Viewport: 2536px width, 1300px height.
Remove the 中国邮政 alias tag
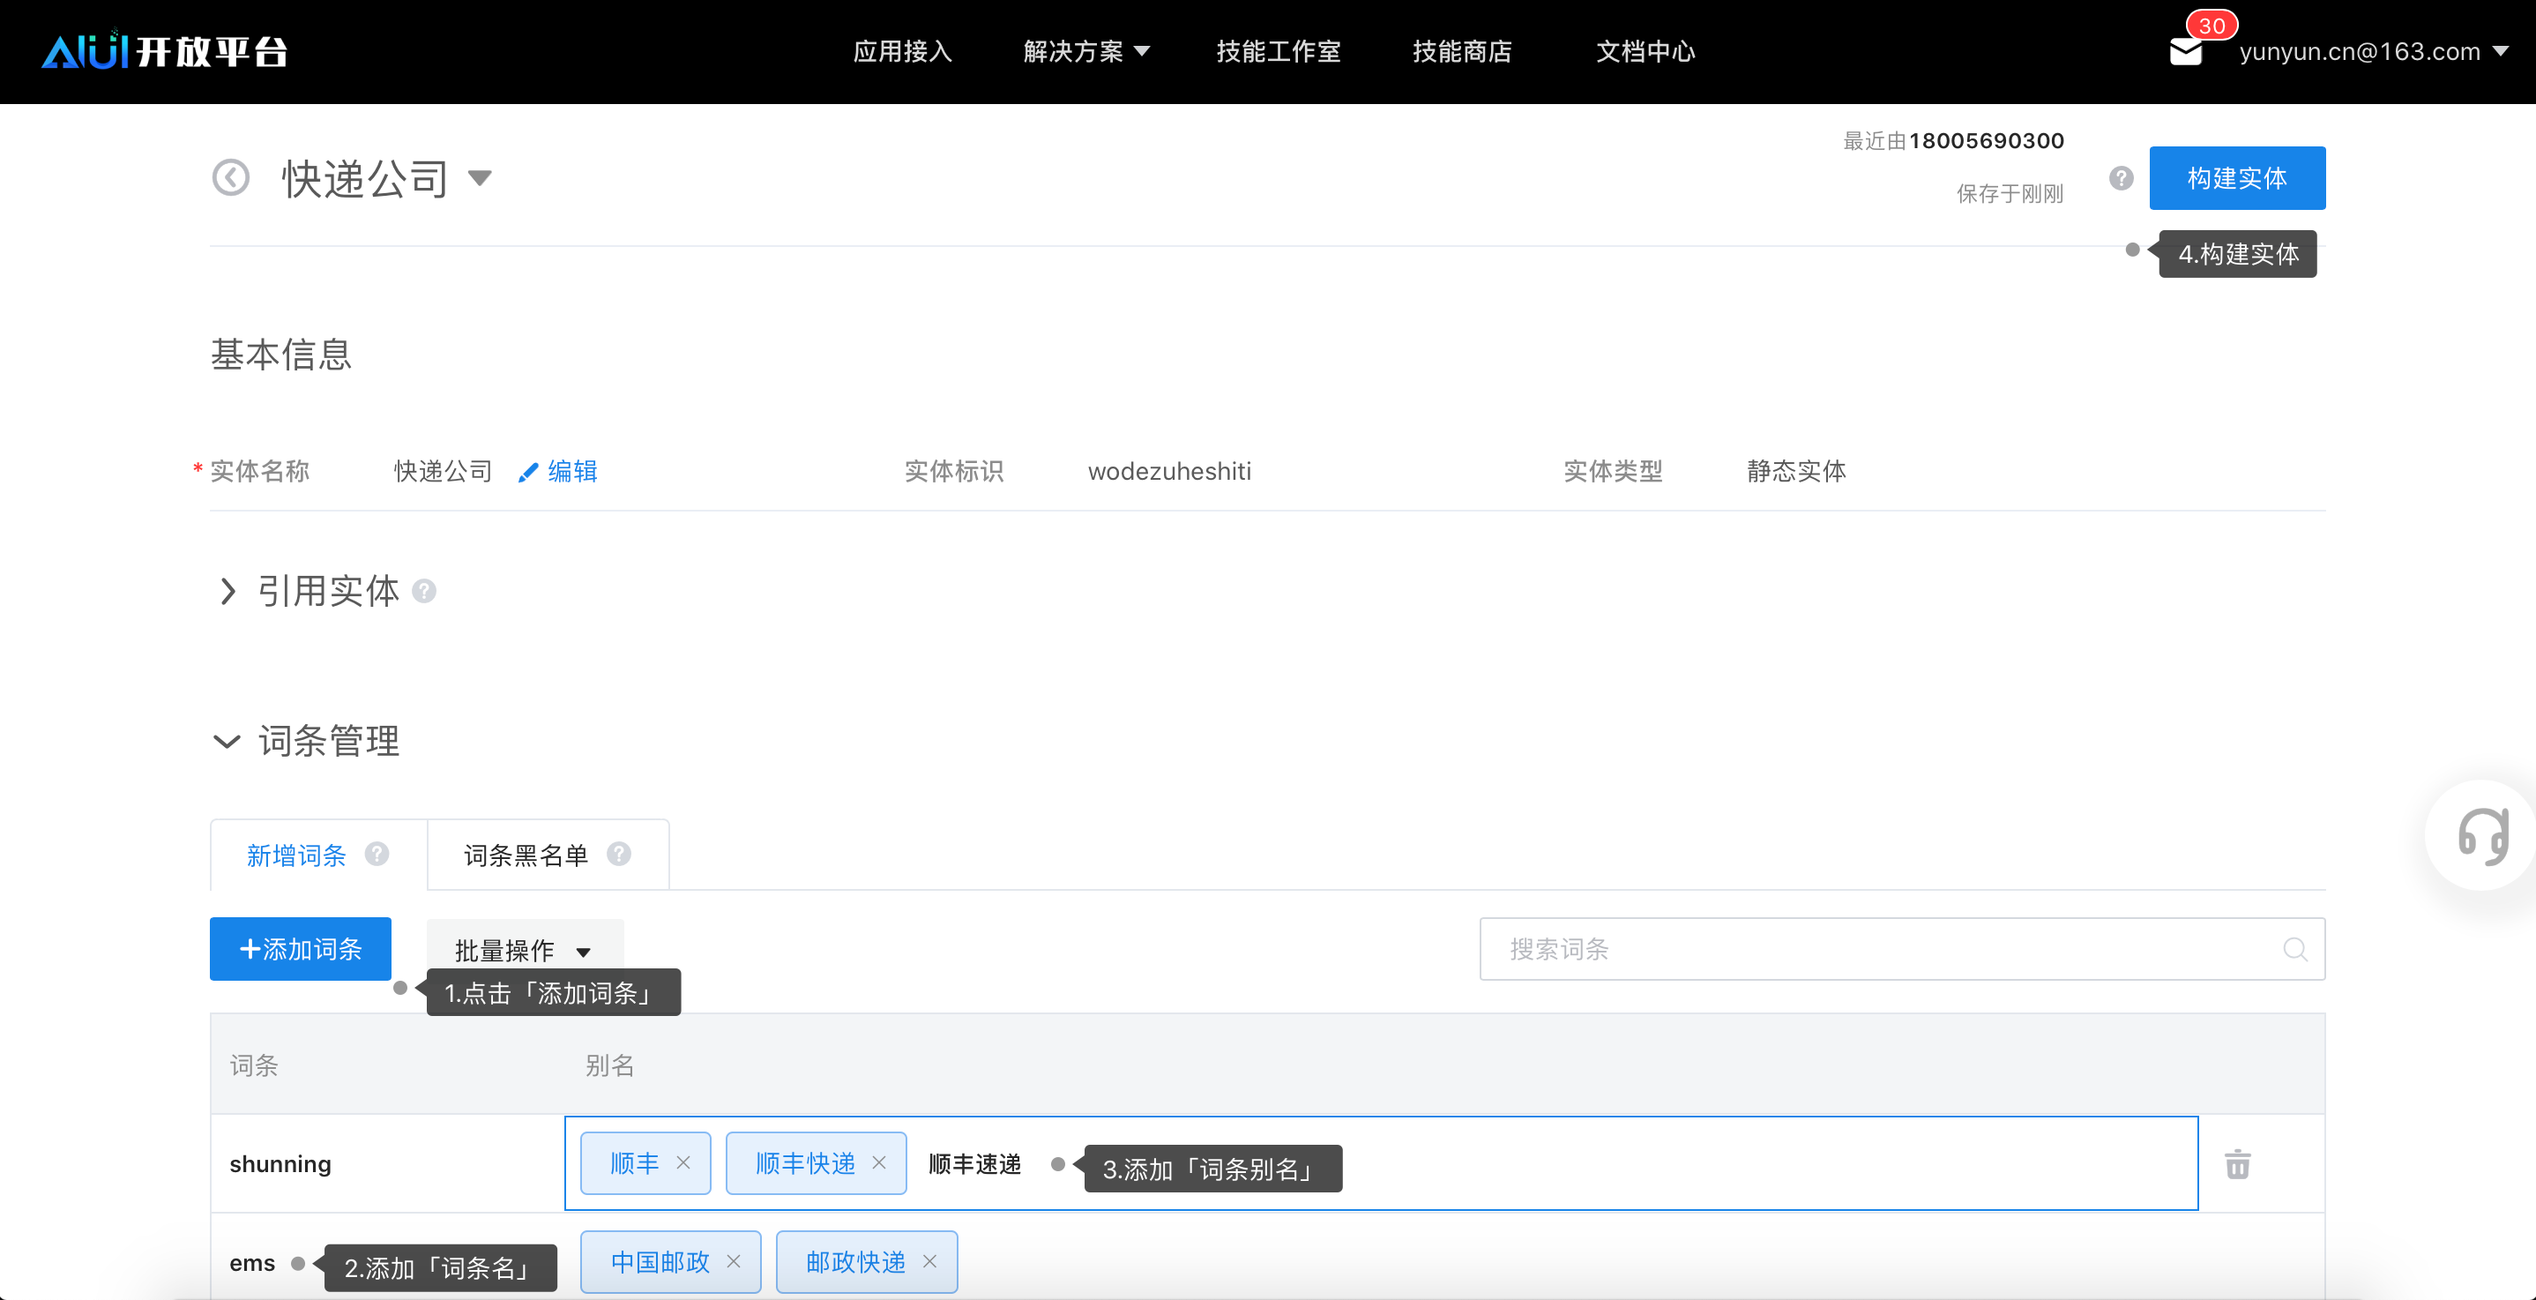click(734, 1261)
